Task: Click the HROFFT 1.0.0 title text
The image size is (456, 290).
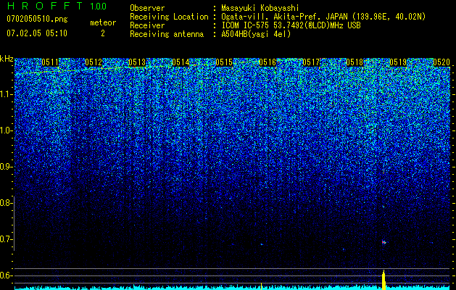Action: tap(57, 6)
